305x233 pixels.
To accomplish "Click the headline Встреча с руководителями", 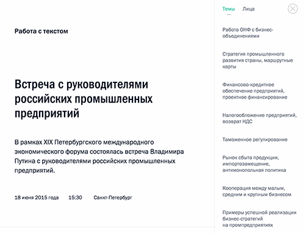I will tap(84, 99).
